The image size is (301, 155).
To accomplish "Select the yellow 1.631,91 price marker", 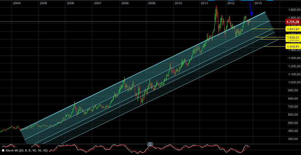I will (292, 29).
